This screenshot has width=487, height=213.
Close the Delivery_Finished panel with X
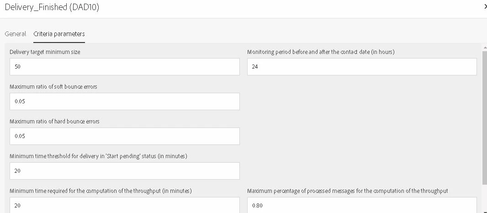point(485,7)
